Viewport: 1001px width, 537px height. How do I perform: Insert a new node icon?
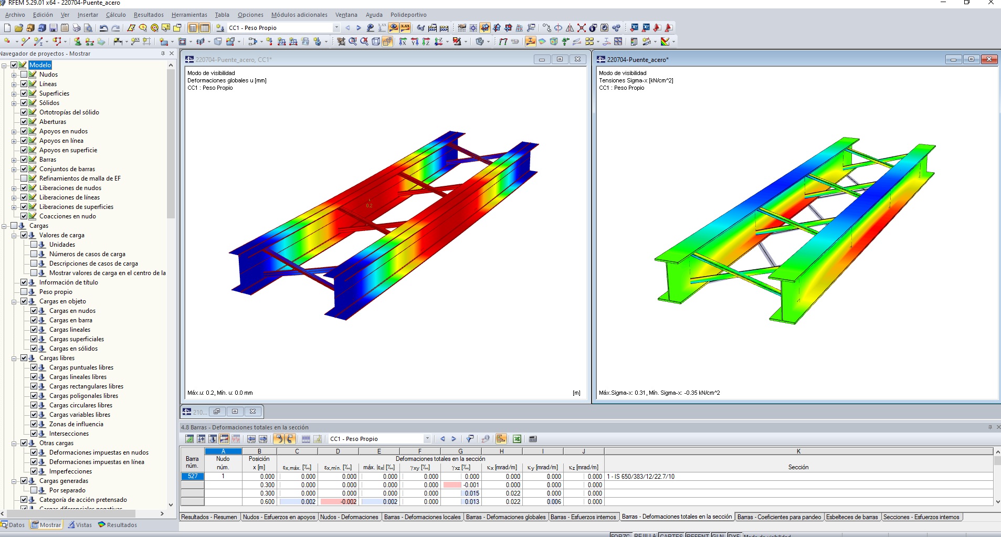tap(7, 41)
